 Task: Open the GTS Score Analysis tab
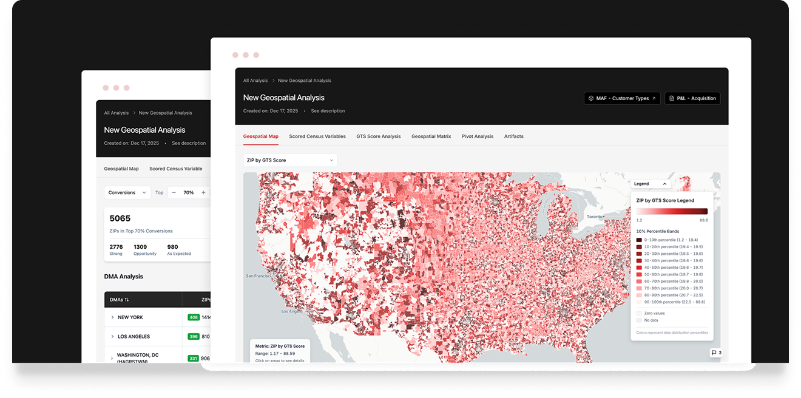pyautogui.click(x=379, y=137)
